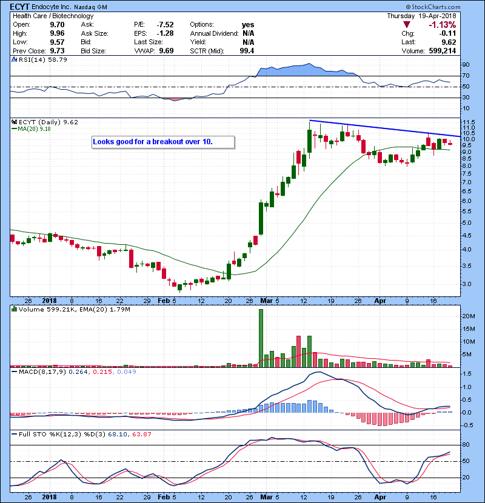Click the company name Endocyte Inc.
This screenshot has width=485, height=503.
point(51,7)
